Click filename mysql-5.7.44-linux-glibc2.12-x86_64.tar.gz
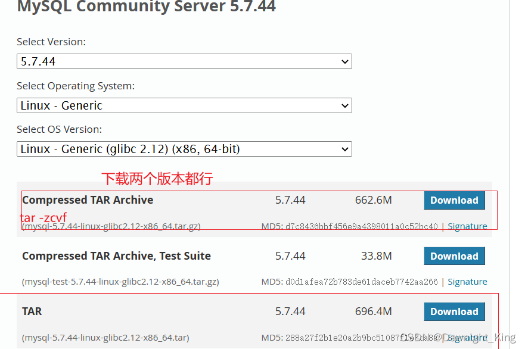525x349 pixels. click(111, 226)
